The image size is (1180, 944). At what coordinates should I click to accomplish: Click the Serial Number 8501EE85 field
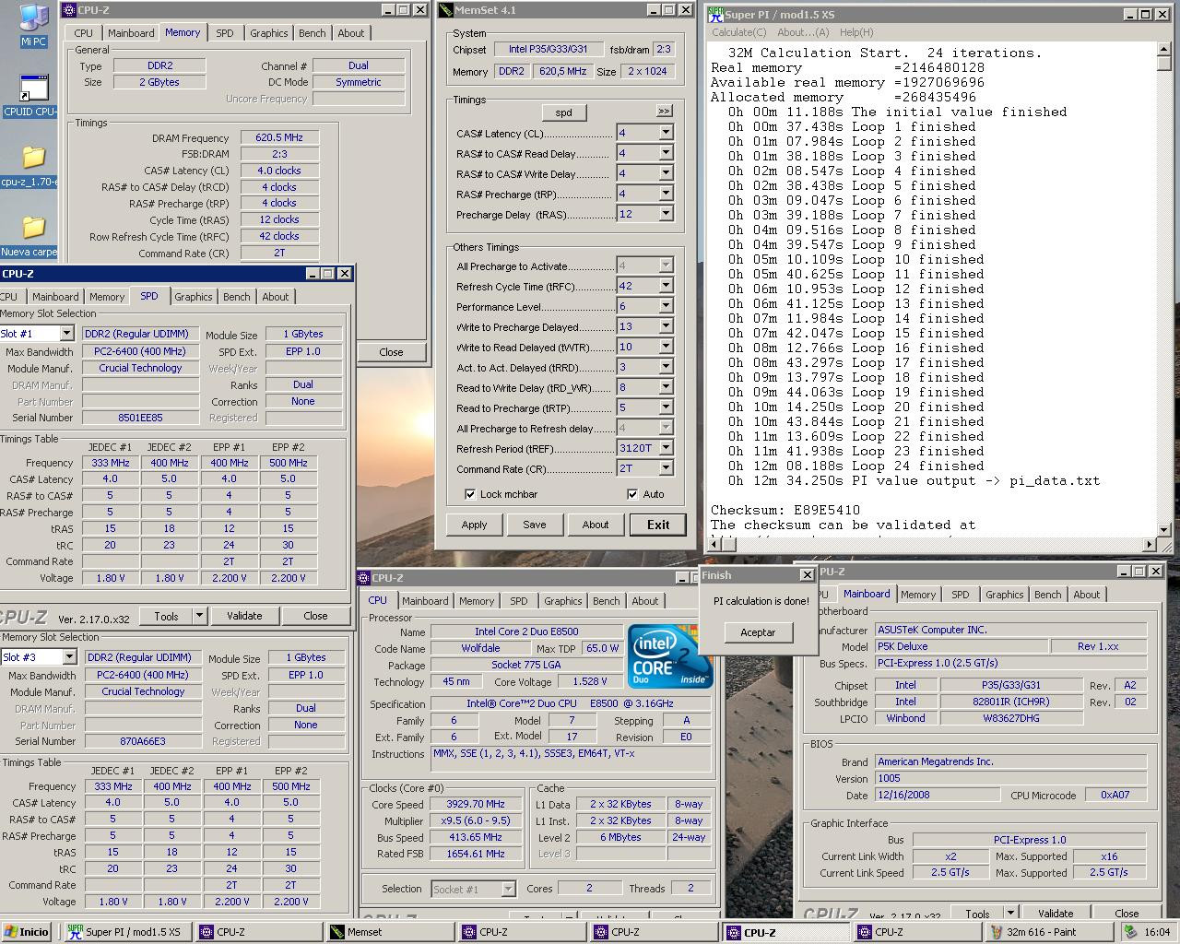140,418
